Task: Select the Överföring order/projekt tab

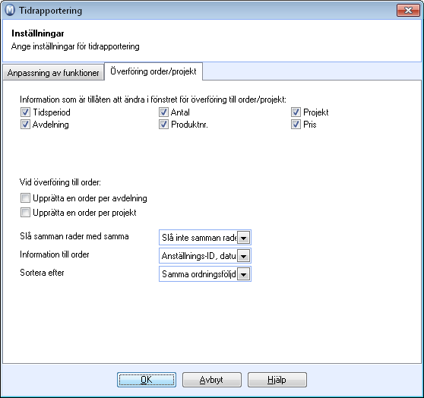Action: [153, 71]
